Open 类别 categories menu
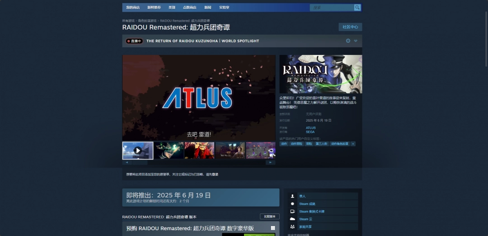The image size is (488, 236). [x=172, y=8]
